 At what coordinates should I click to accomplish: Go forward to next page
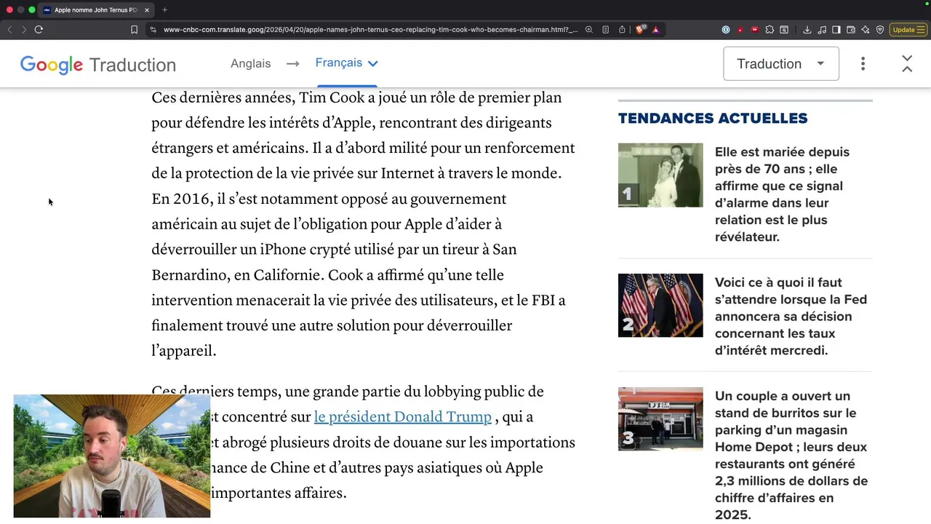[24, 30]
